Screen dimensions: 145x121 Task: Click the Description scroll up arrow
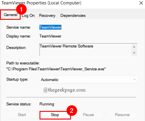134,47
